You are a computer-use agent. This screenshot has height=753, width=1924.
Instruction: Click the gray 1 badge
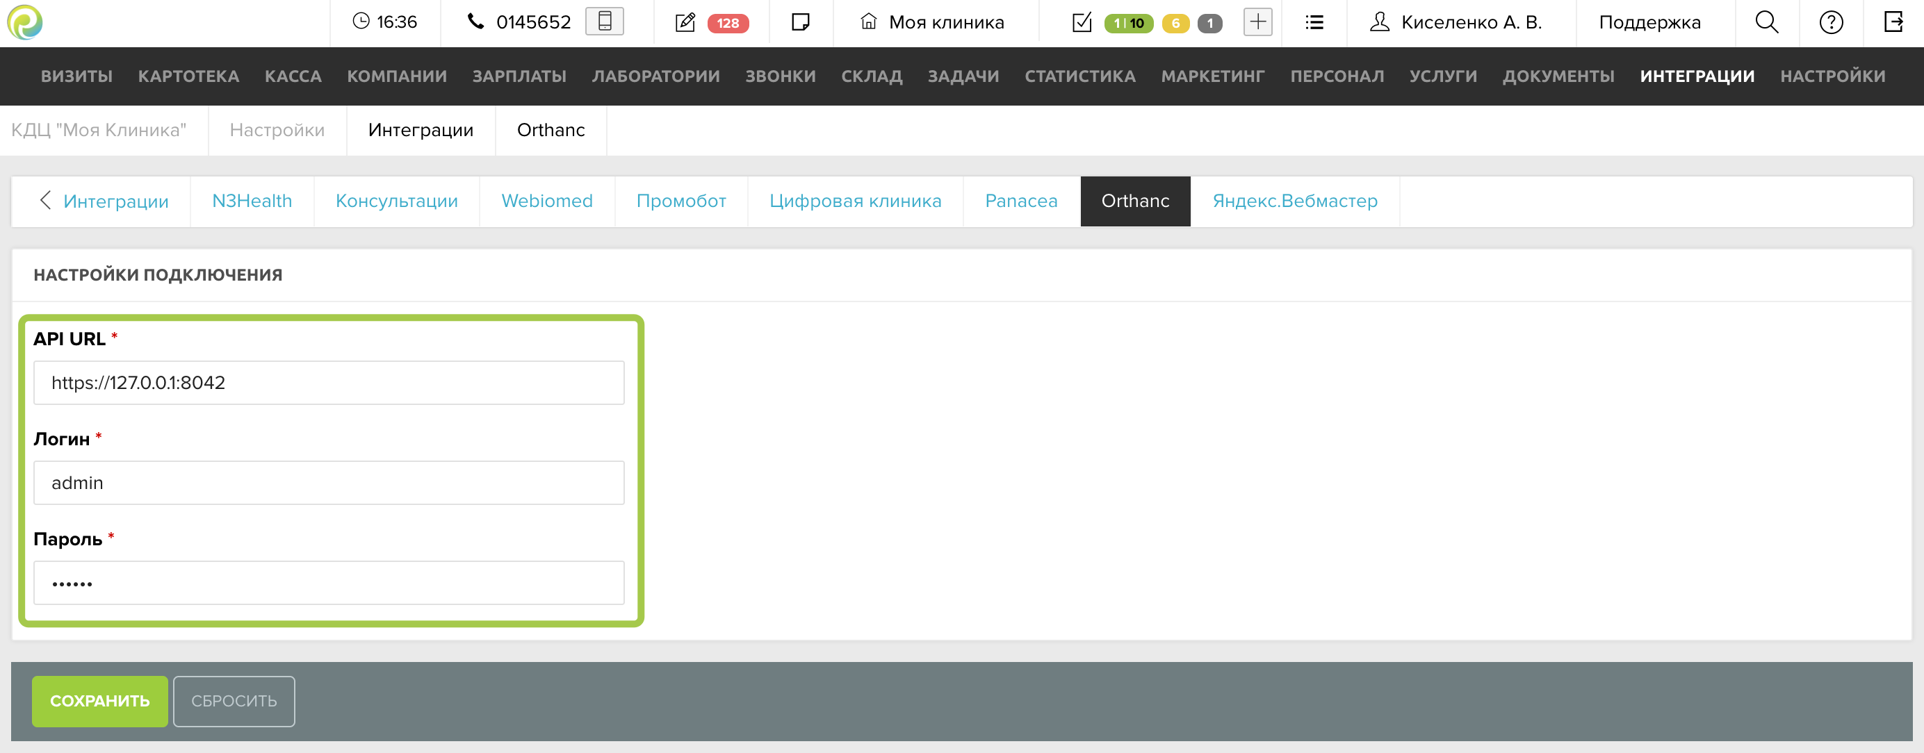pos(1209,23)
